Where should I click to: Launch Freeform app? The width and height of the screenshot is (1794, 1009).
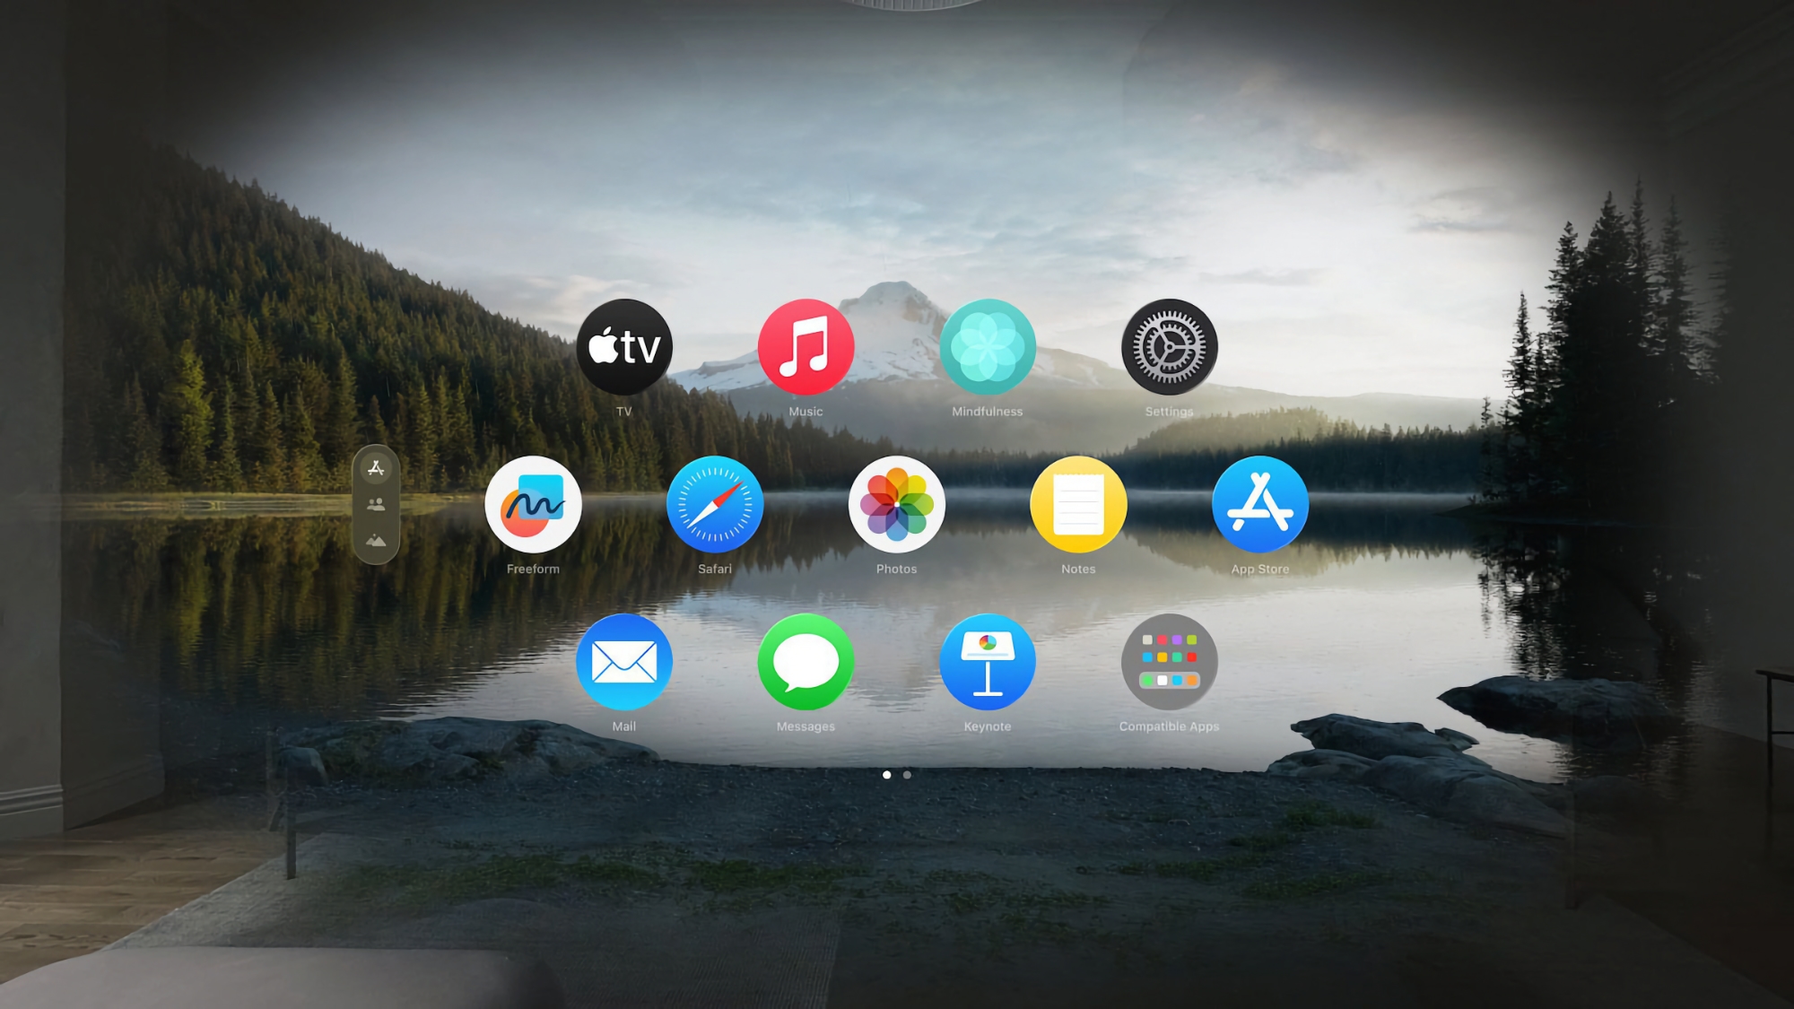click(534, 505)
